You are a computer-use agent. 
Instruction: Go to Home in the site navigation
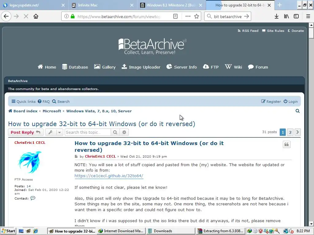47,67
